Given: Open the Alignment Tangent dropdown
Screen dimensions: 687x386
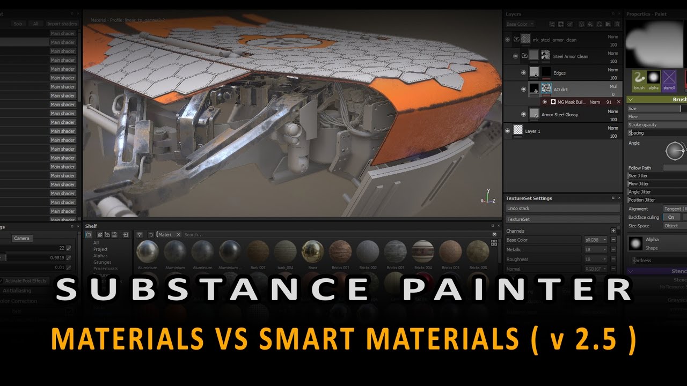Looking at the screenshot, I should (x=675, y=209).
